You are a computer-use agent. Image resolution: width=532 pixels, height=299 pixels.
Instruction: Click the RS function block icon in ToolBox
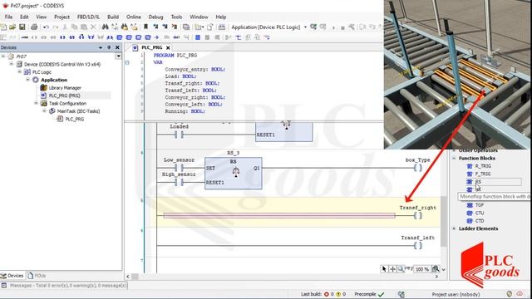(x=470, y=182)
